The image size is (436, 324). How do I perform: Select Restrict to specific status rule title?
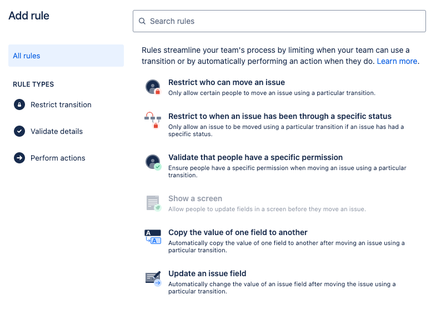point(280,116)
